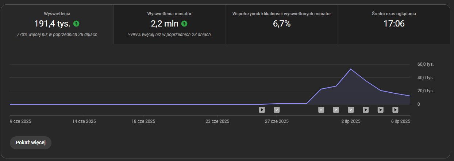Open the "2" videos marker at 27 cze 2025
The height and width of the screenshot is (161, 454).
point(277,109)
